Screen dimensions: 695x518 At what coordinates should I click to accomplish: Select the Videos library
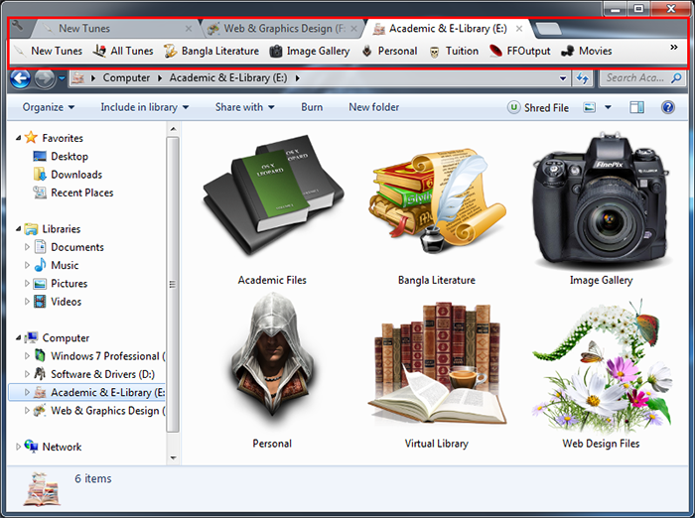click(58, 302)
